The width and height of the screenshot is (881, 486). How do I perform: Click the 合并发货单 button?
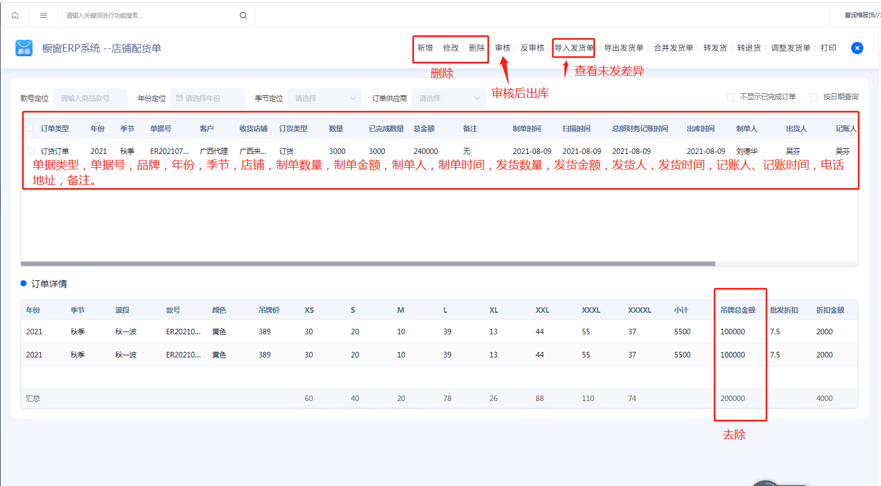tap(673, 48)
